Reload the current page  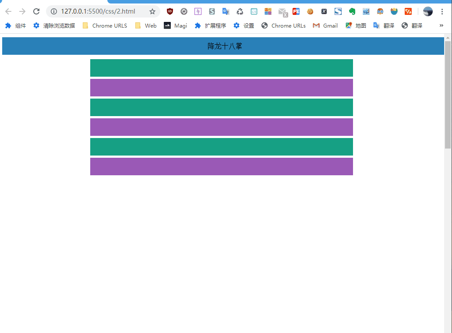tap(36, 11)
